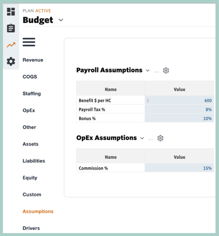Open the Drivers menu item
This screenshot has height=236, width=219.
pyautogui.click(x=31, y=228)
